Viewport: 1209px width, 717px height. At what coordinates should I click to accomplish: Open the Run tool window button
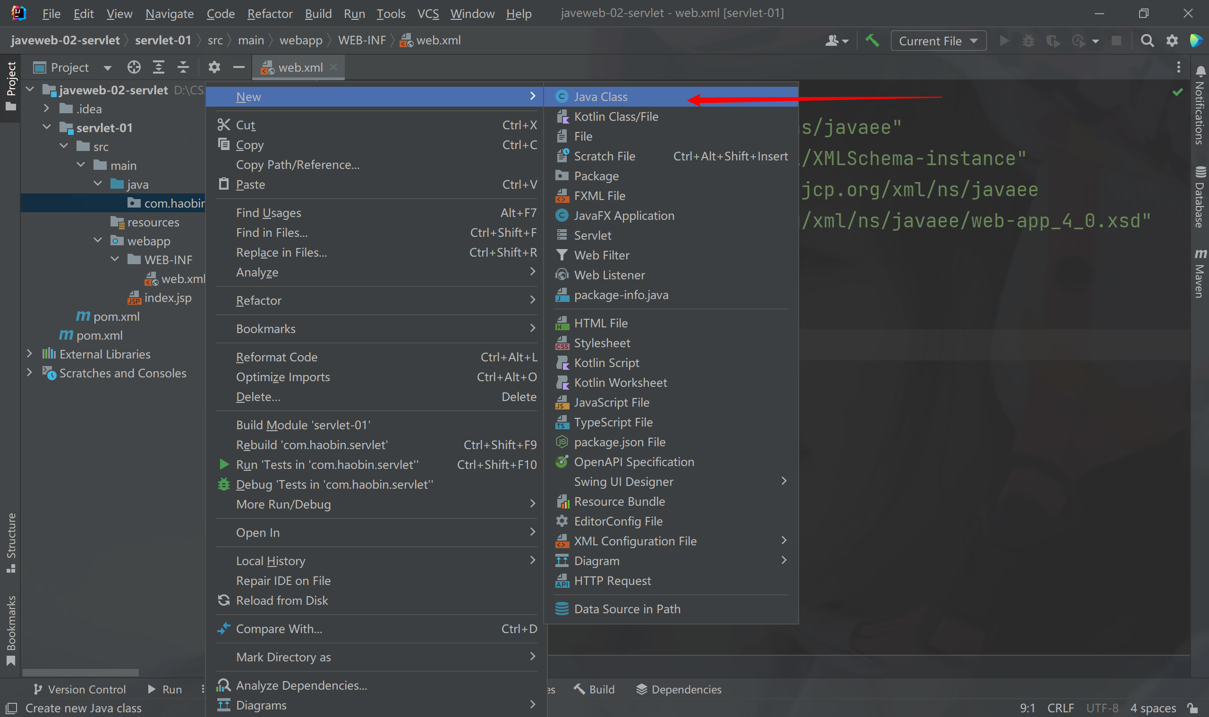coord(165,689)
